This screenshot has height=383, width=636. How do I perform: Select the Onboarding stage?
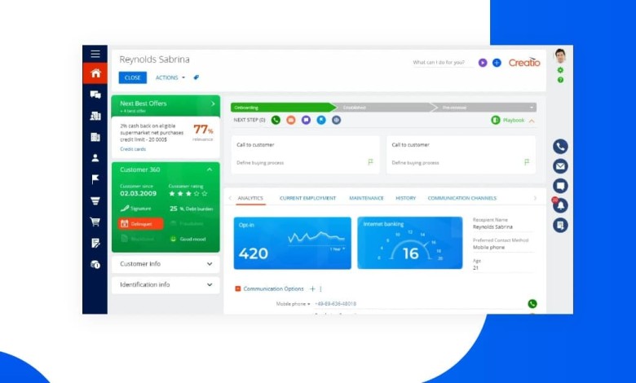283,108
